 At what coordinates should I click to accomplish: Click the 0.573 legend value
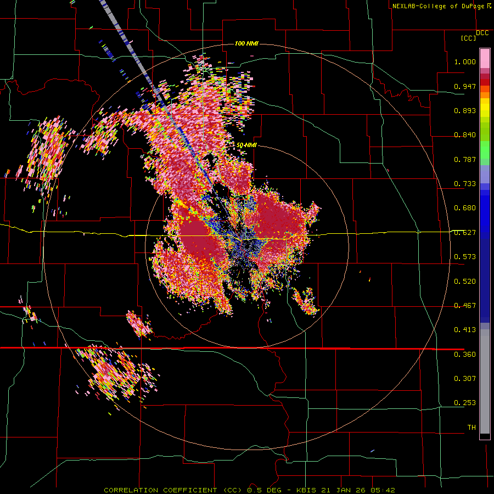point(465,257)
